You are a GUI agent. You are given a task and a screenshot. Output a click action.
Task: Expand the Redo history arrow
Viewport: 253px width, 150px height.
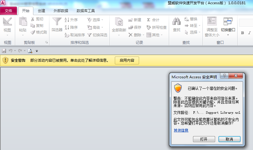click(x=25, y=51)
